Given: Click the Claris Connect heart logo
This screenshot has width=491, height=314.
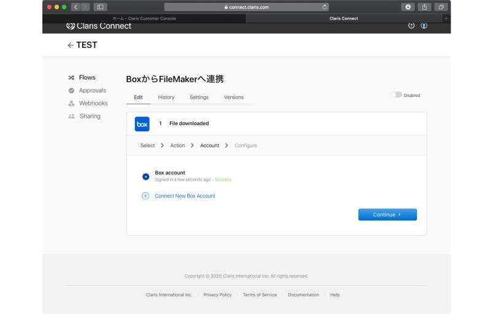Looking at the screenshot, I should [71, 26].
